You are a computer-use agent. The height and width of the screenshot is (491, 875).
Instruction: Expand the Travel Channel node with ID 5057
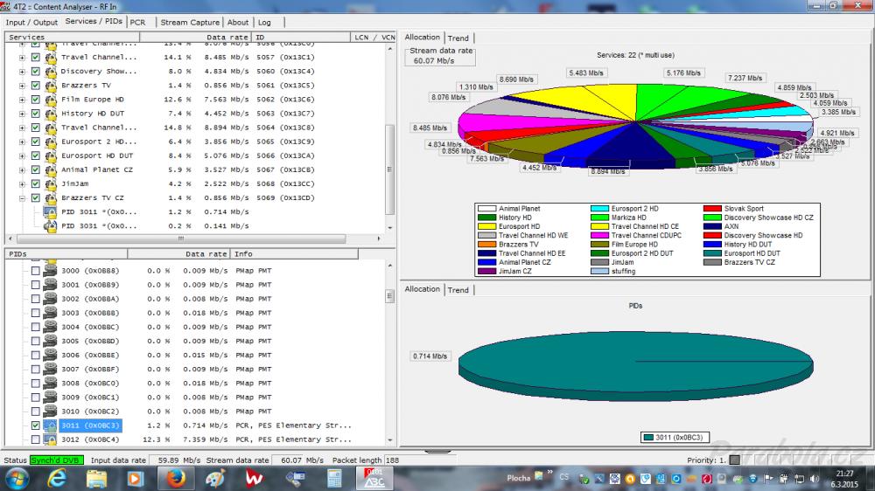pyautogui.click(x=23, y=57)
